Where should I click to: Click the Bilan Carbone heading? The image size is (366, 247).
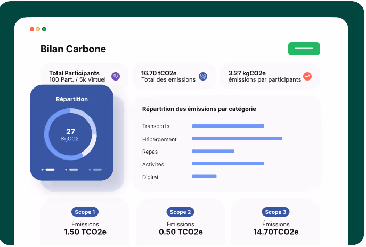tap(74, 49)
